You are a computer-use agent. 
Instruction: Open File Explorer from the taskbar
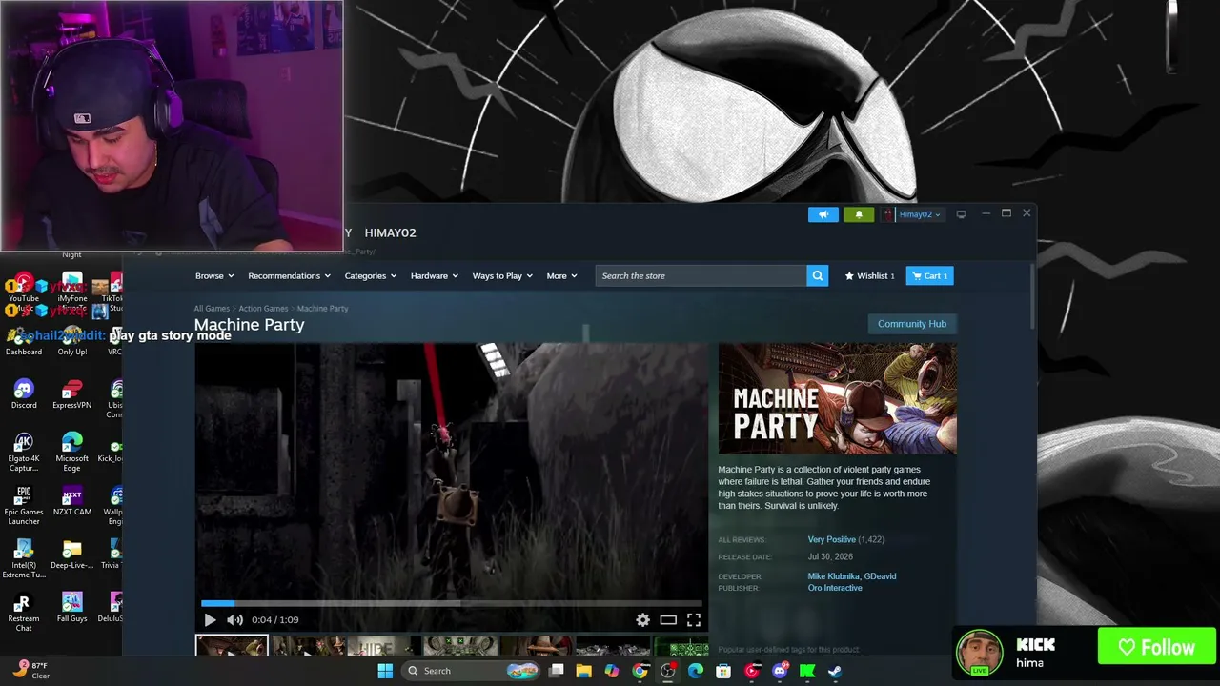[584, 671]
